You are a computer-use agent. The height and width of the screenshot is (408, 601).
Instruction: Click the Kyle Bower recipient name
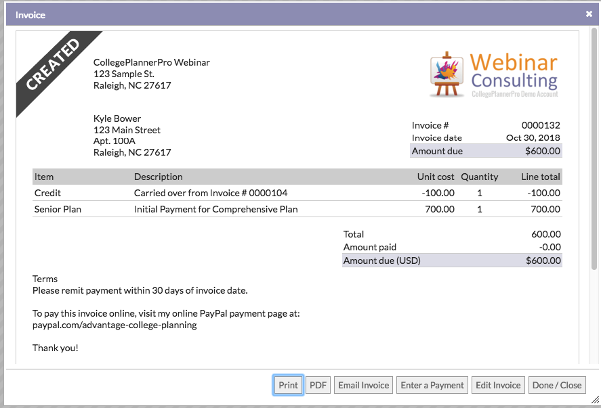(x=117, y=118)
